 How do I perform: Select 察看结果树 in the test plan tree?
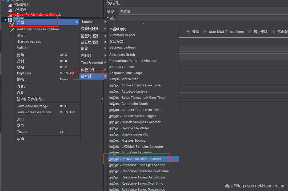[x=21, y=5]
